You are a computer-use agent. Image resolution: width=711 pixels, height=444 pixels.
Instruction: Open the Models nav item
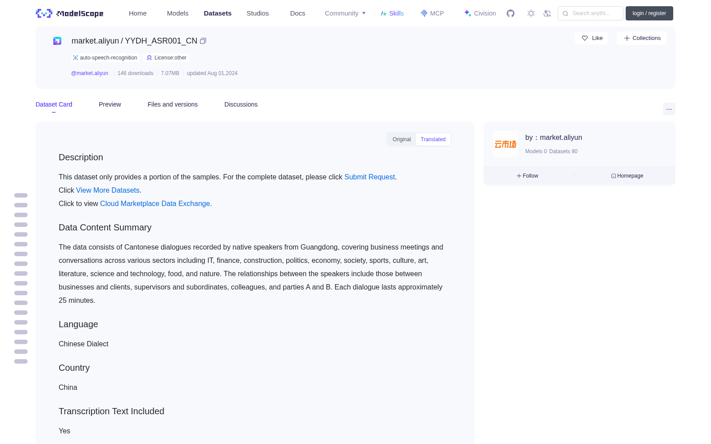tap(178, 13)
